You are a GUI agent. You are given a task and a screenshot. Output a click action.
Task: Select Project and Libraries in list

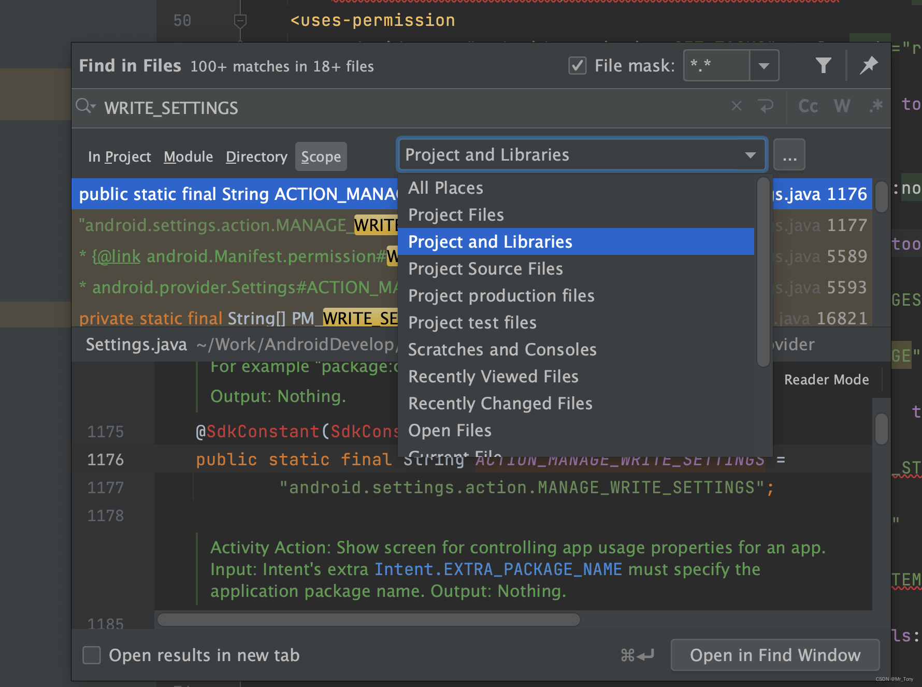click(576, 241)
